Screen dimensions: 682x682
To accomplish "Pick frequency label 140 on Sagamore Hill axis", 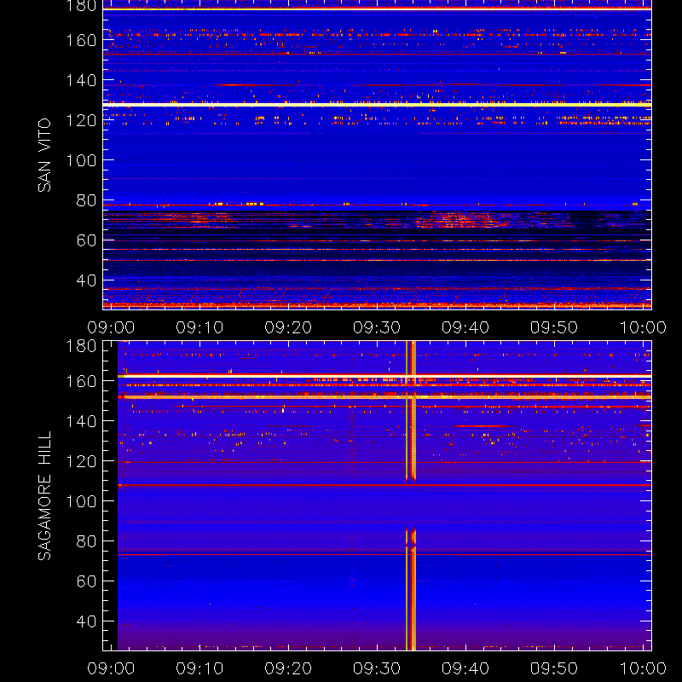I will (81, 421).
